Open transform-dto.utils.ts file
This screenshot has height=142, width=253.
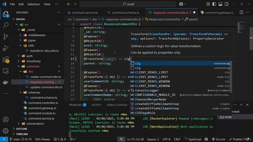(x=44, y=51)
